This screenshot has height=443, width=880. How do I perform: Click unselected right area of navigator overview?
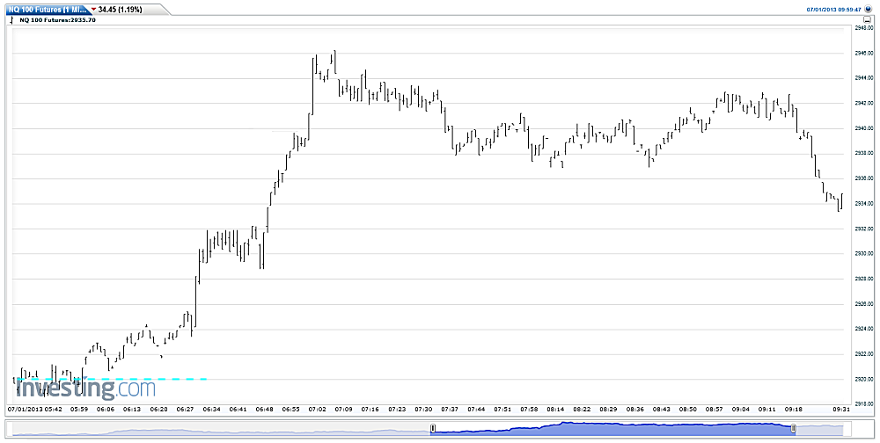(819, 429)
